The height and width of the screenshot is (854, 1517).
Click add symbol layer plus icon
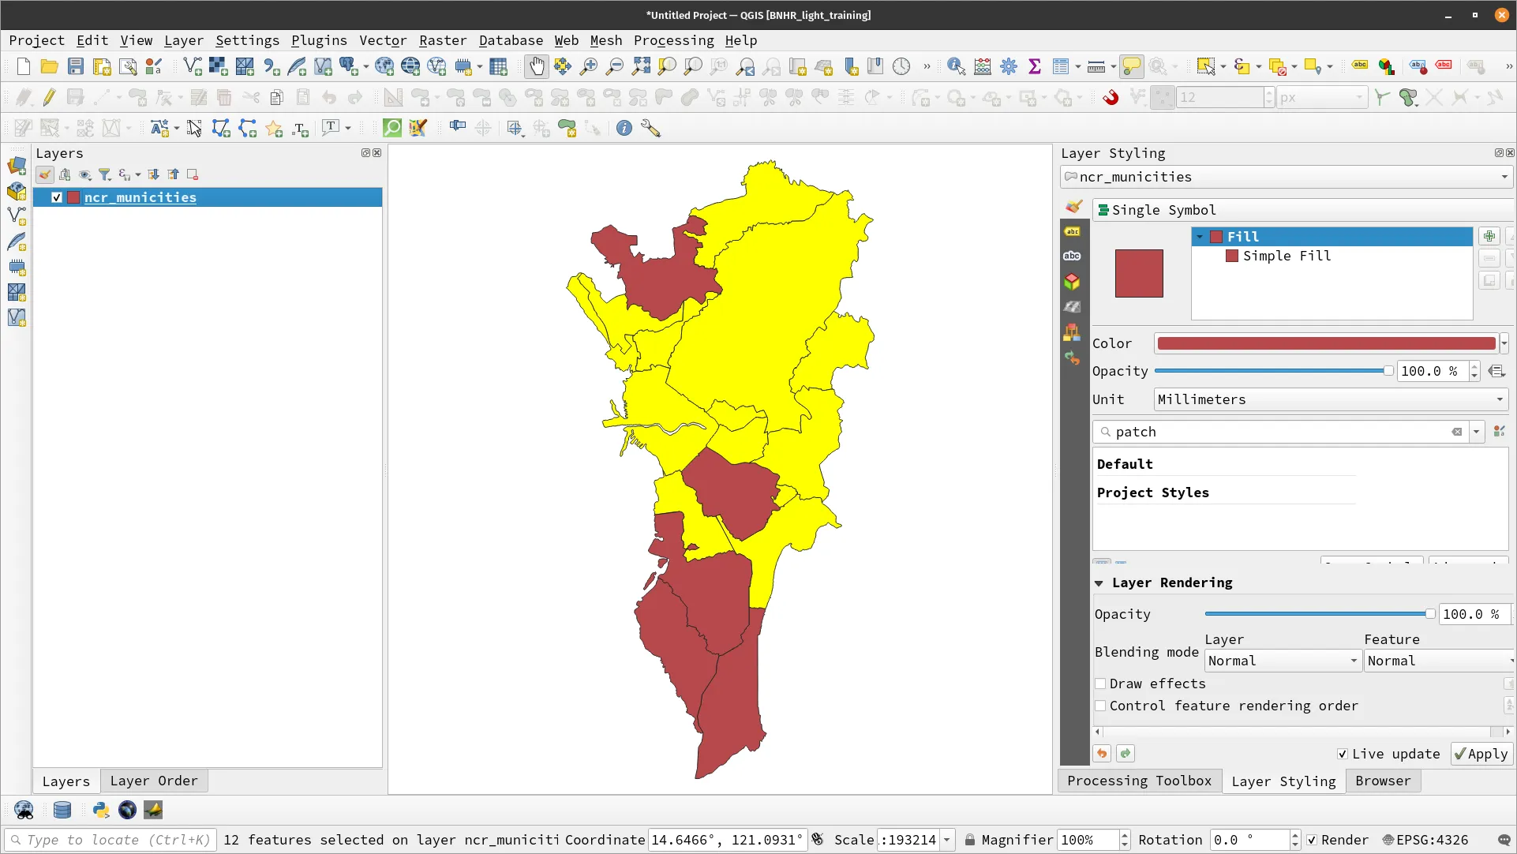coord(1489,236)
